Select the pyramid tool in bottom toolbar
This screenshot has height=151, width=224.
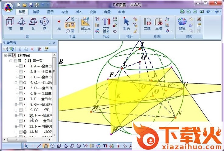pyautogui.click(x=66, y=146)
